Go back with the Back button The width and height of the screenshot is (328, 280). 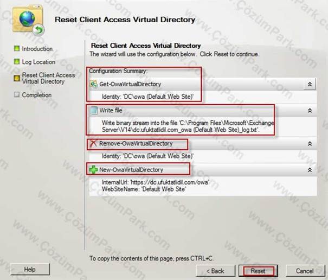(x=215, y=271)
